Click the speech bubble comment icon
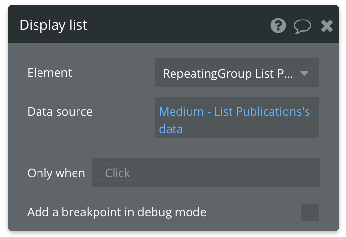Viewport: 346px width, 237px height. click(302, 26)
